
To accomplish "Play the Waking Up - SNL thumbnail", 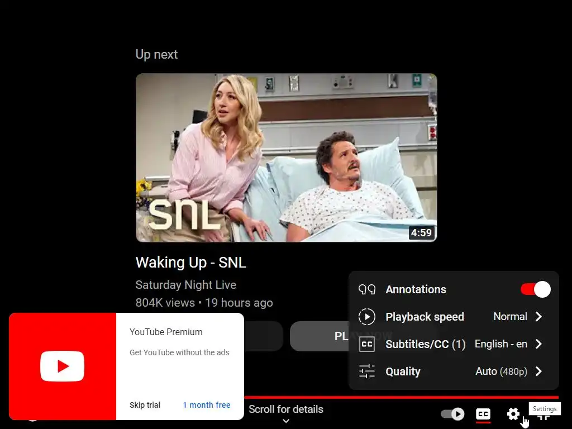I will (x=287, y=158).
